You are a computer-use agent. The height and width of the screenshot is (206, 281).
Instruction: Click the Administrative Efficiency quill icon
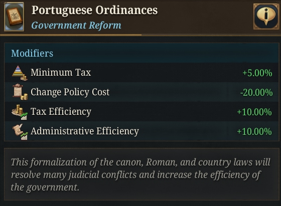pyautogui.click(x=20, y=131)
